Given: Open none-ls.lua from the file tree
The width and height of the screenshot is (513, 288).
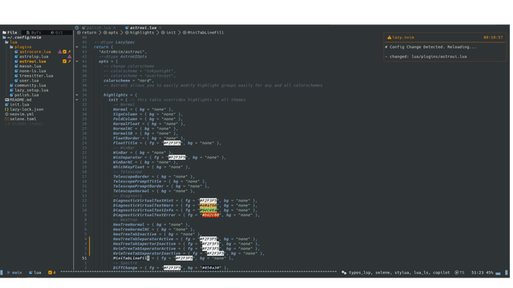Looking at the screenshot, I should (x=30, y=71).
